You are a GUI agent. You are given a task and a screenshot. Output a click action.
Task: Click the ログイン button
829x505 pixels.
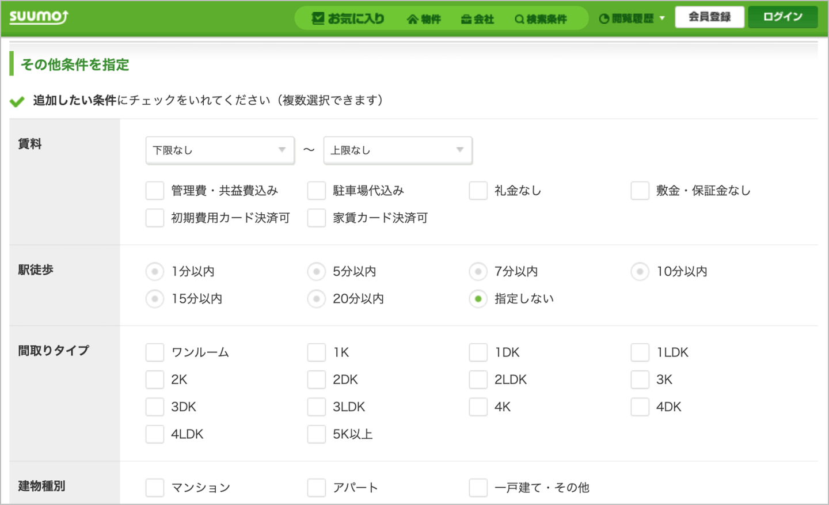click(782, 17)
